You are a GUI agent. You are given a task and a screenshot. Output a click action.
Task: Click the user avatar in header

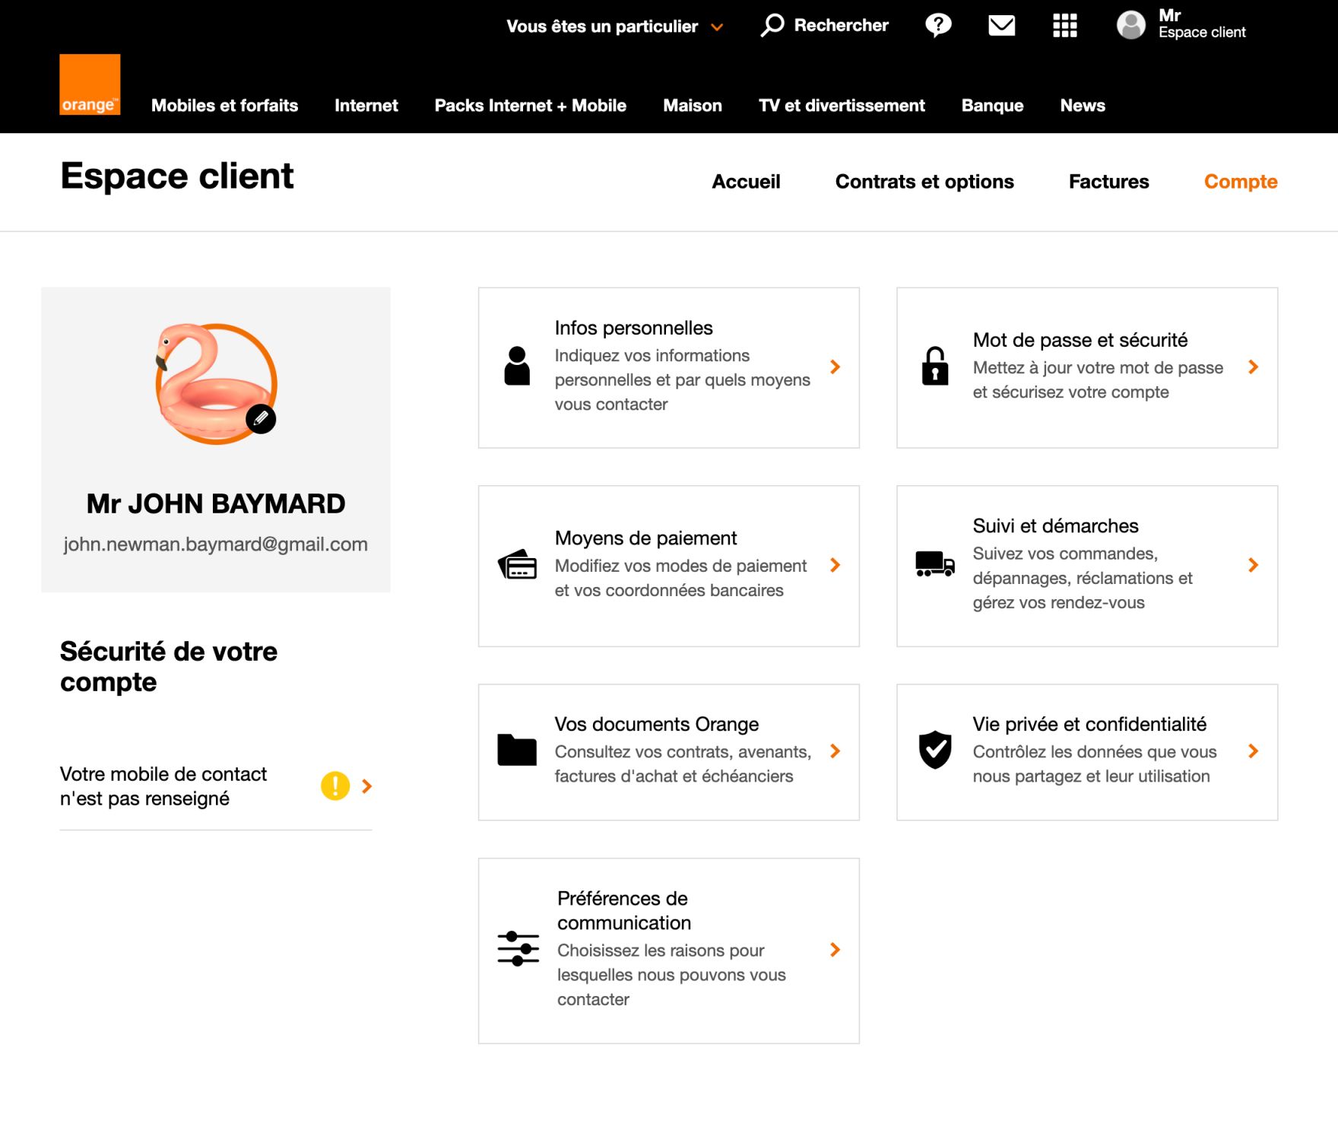[1130, 25]
